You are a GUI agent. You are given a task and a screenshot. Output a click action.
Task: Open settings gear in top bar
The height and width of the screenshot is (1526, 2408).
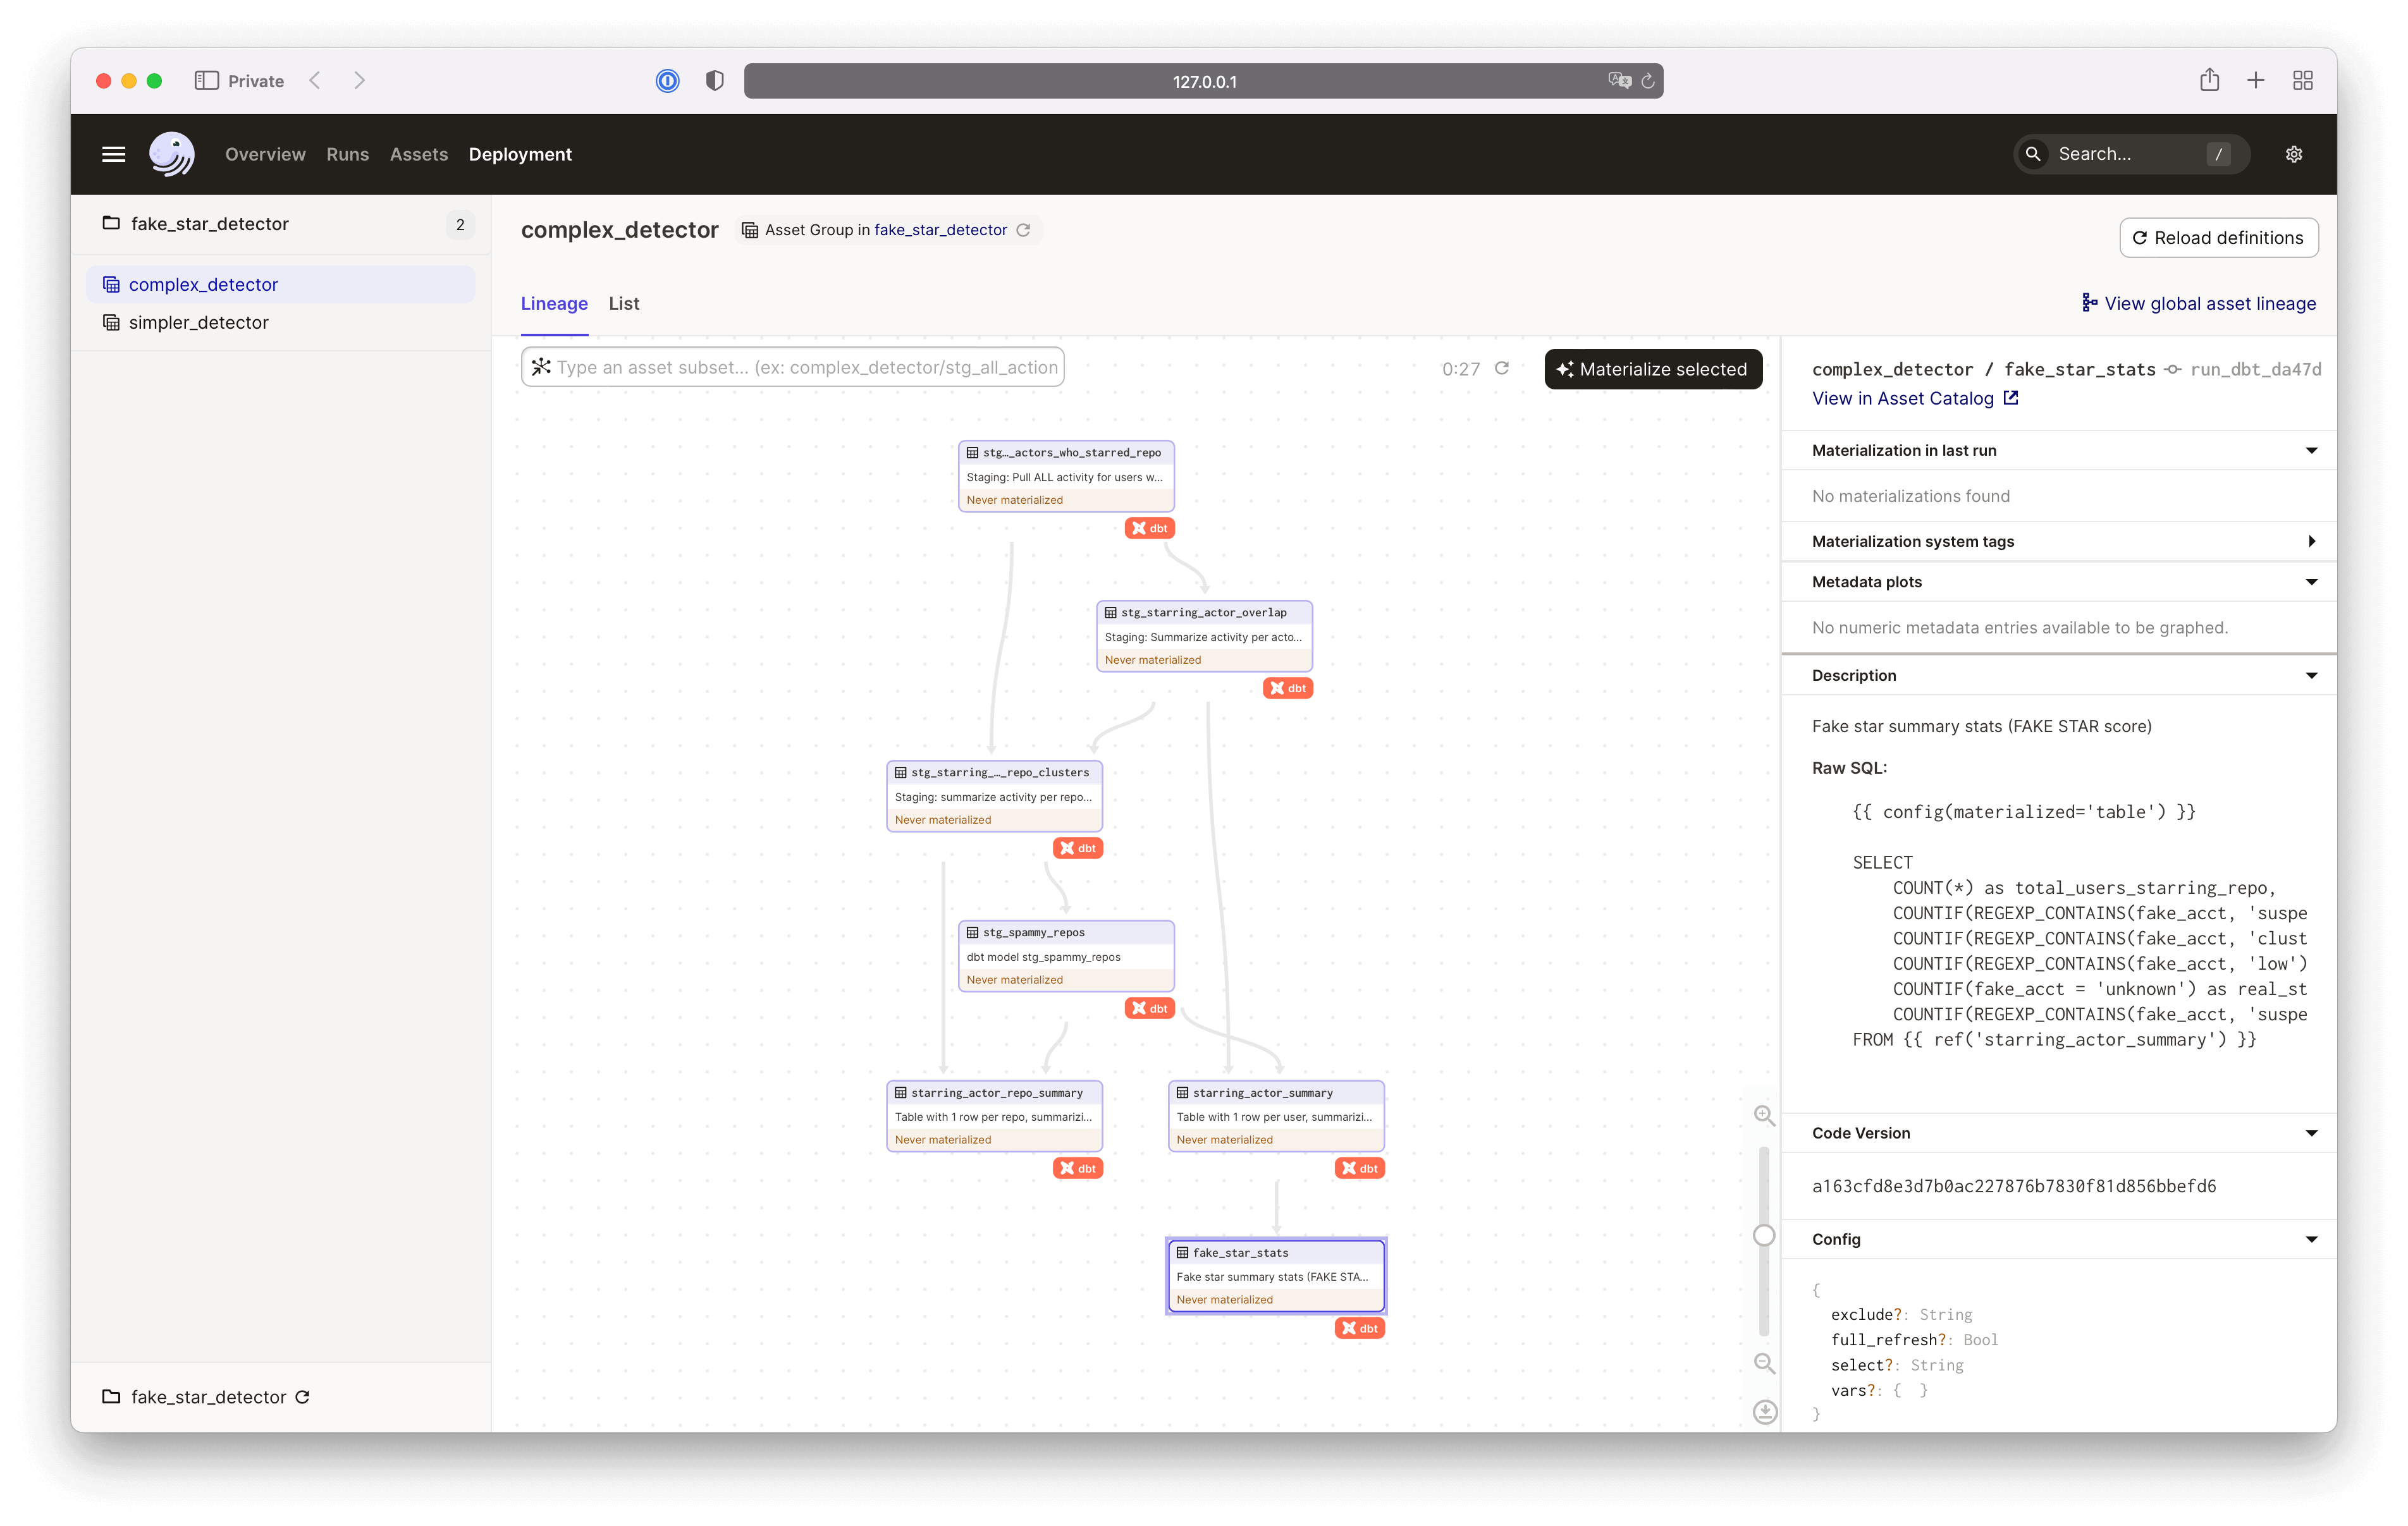tap(2294, 154)
